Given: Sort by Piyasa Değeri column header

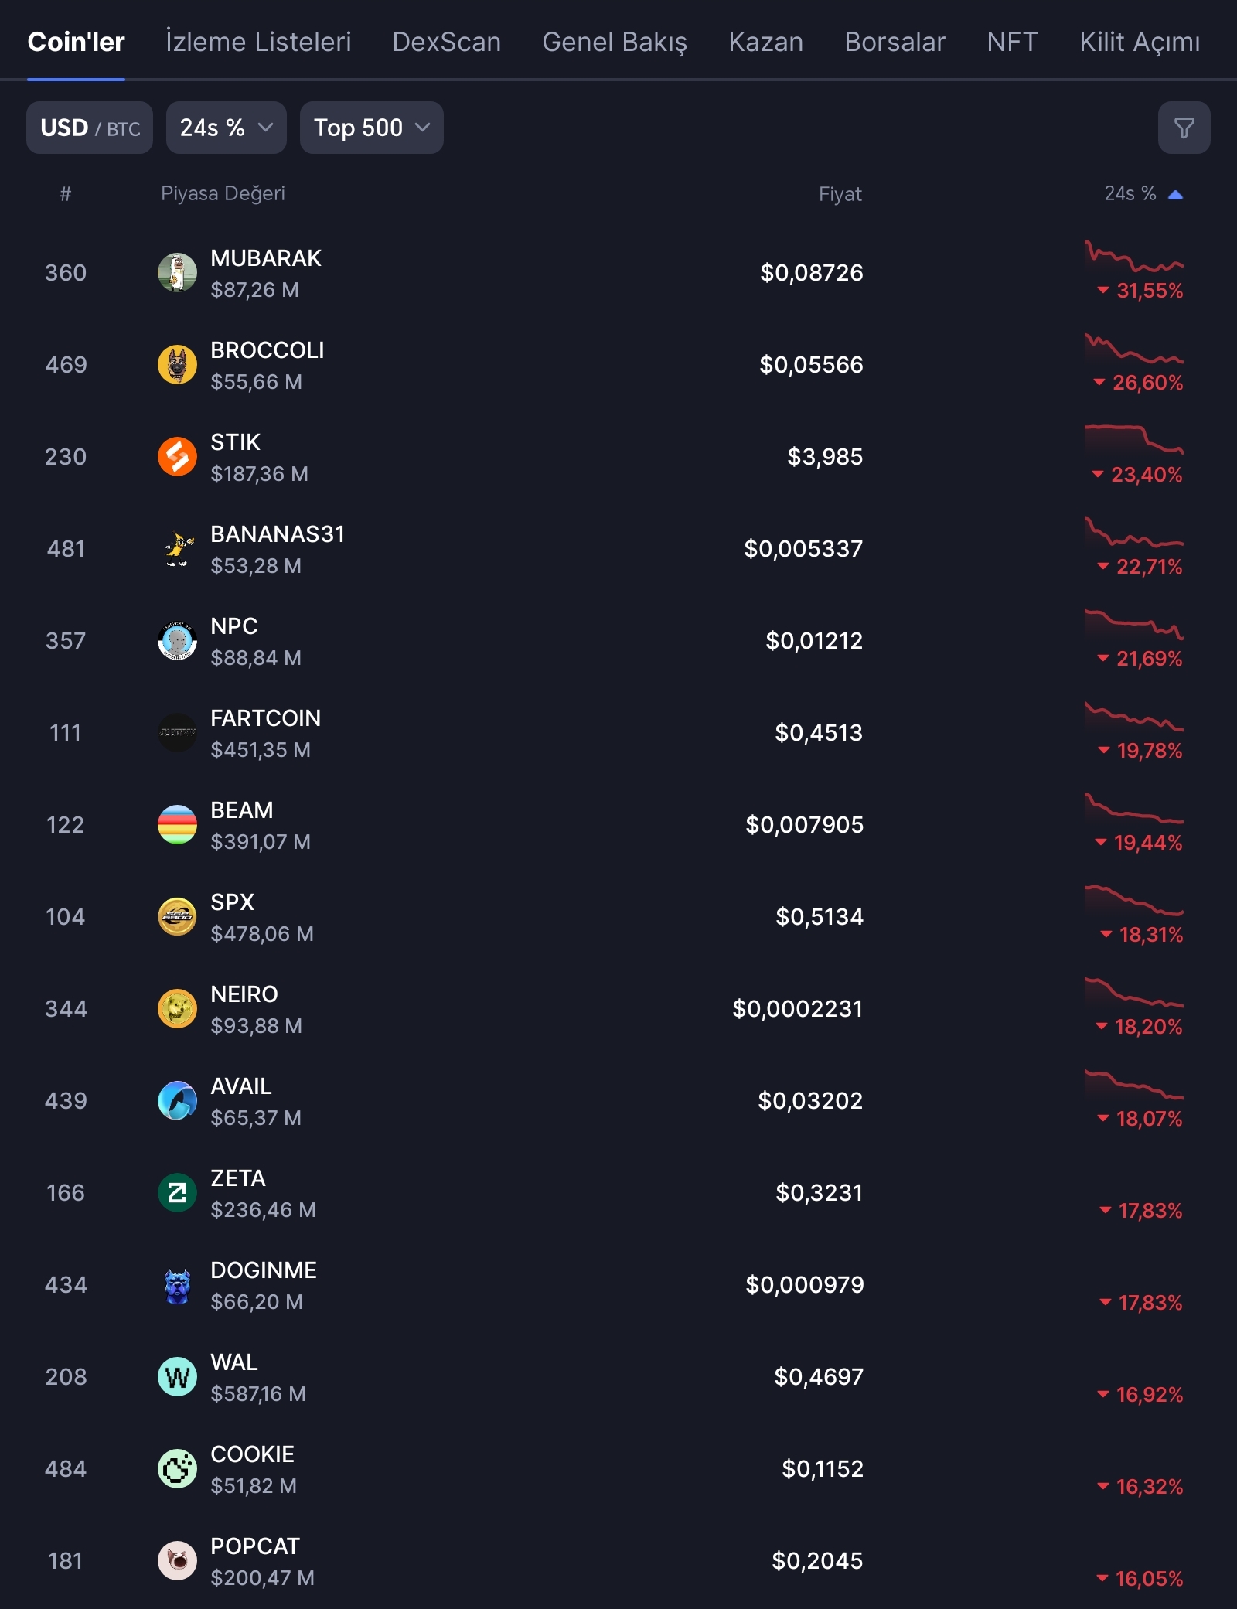Looking at the screenshot, I should (223, 193).
